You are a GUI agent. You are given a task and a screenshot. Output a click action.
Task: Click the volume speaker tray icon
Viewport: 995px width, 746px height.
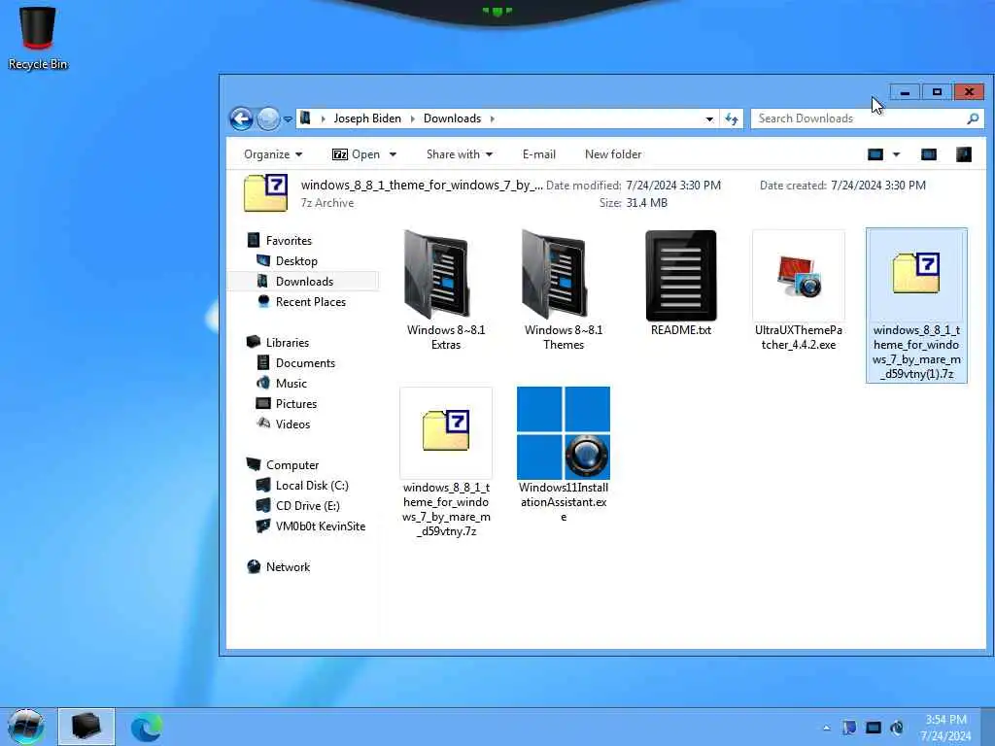point(897,728)
